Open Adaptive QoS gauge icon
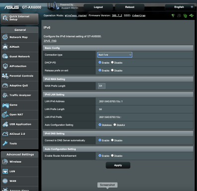 pyautogui.click(x=5, y=86)
